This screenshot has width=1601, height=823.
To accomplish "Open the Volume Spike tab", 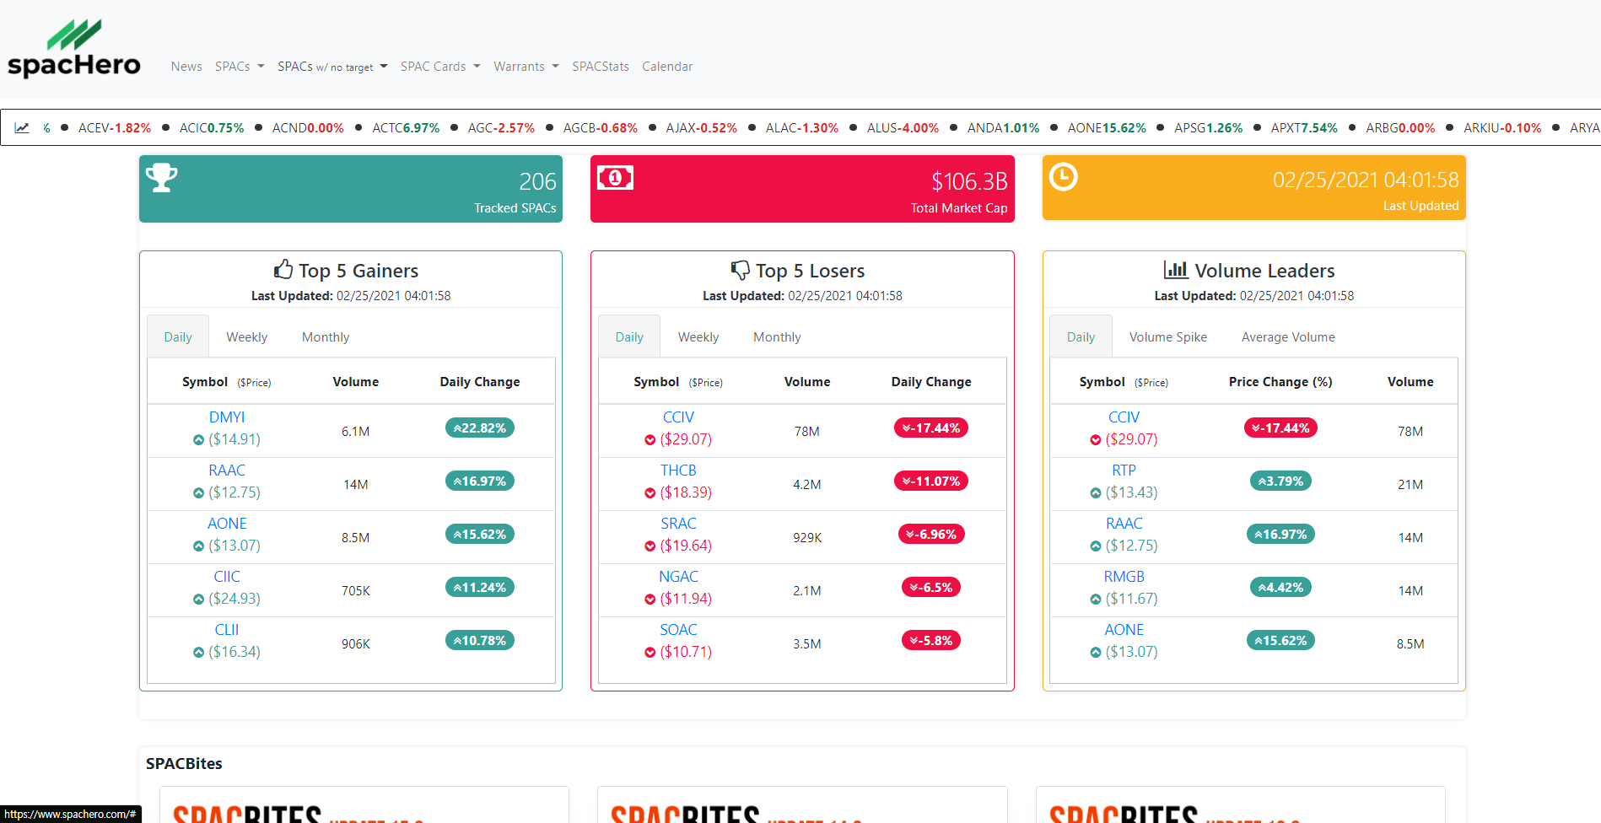I will pos(1168,337).
